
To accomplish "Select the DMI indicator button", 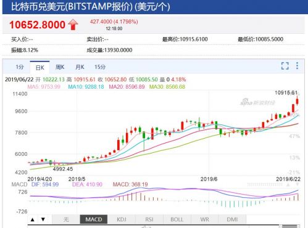I will point(232,219).
